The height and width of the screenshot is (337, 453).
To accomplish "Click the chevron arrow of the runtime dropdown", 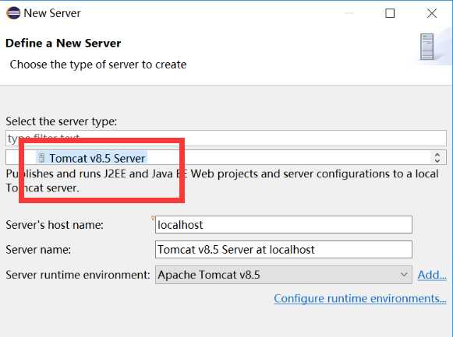I will (x=404, y=275).
